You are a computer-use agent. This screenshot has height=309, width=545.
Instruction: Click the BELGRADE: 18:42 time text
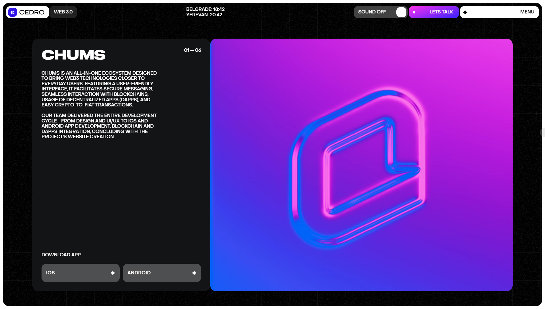click(x=205, y=9)
